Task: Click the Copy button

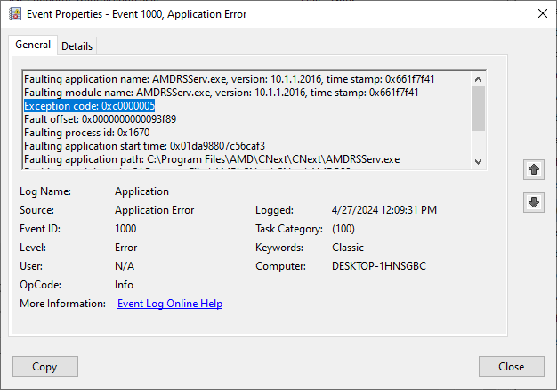Action: [x=45, y=367]
